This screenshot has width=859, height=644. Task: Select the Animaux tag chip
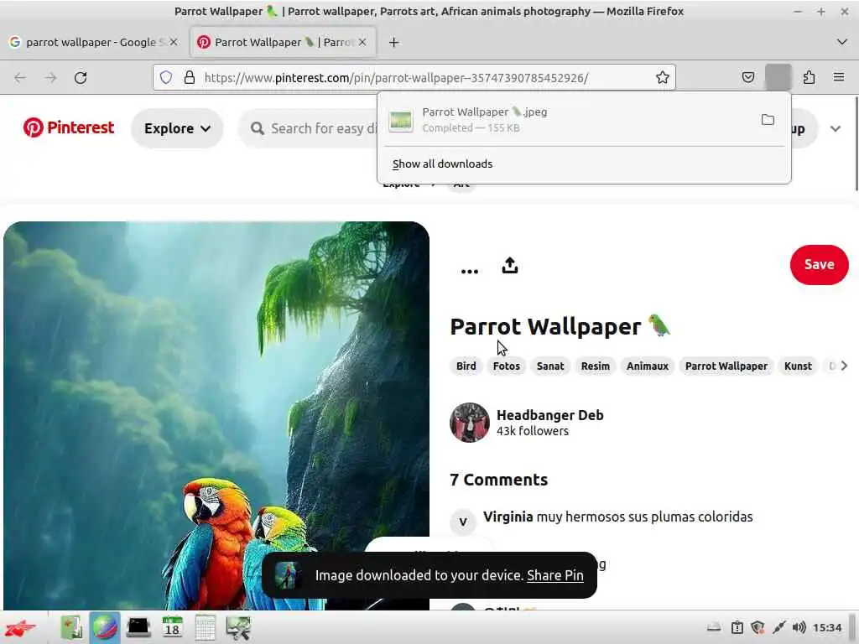(x=648, y=366)
